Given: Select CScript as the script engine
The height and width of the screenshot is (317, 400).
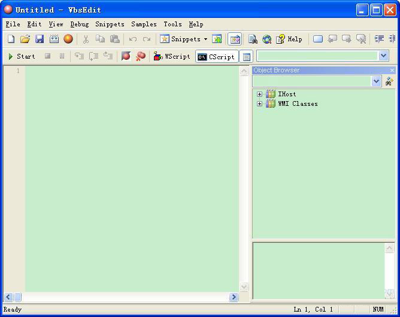Looking at the screenshot, I should point(216,56).
